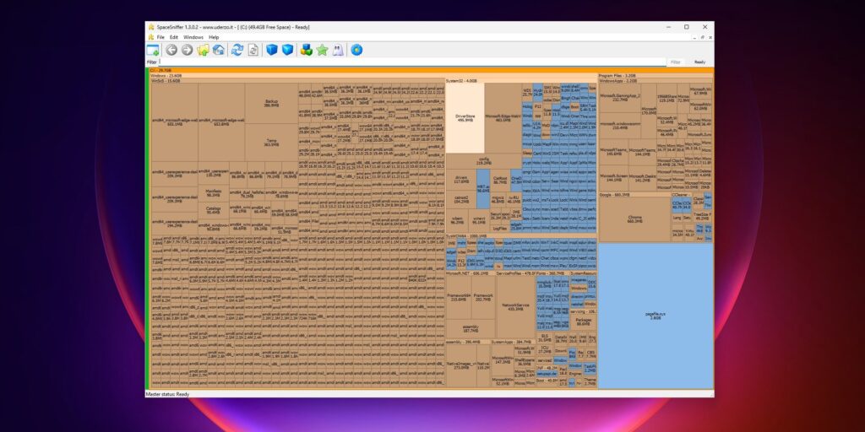Select the Catalogs 90.4MB block

(x=213, y=210)
